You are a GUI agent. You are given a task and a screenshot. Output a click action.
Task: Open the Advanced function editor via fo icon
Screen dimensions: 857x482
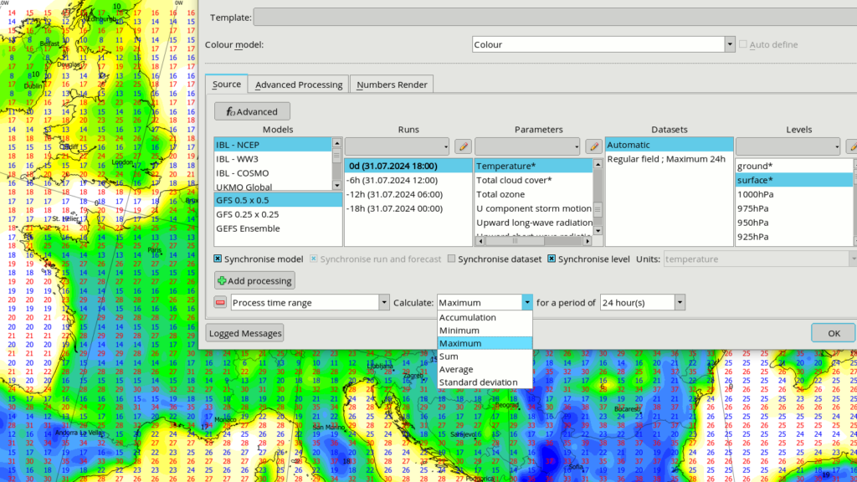(x=232, y=110)
